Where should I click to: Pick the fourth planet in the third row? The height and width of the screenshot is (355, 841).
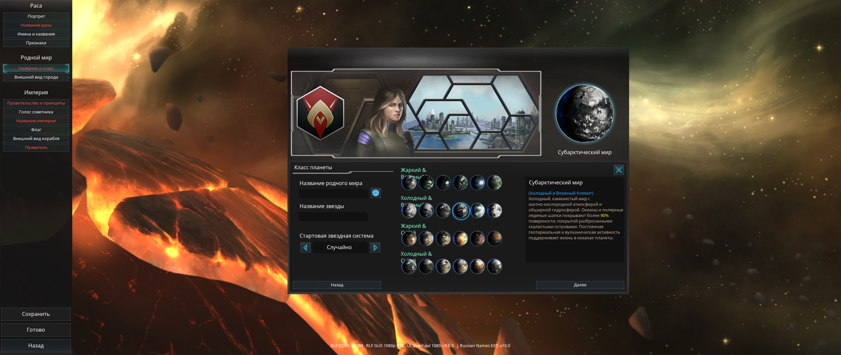[x=460, y=239]
